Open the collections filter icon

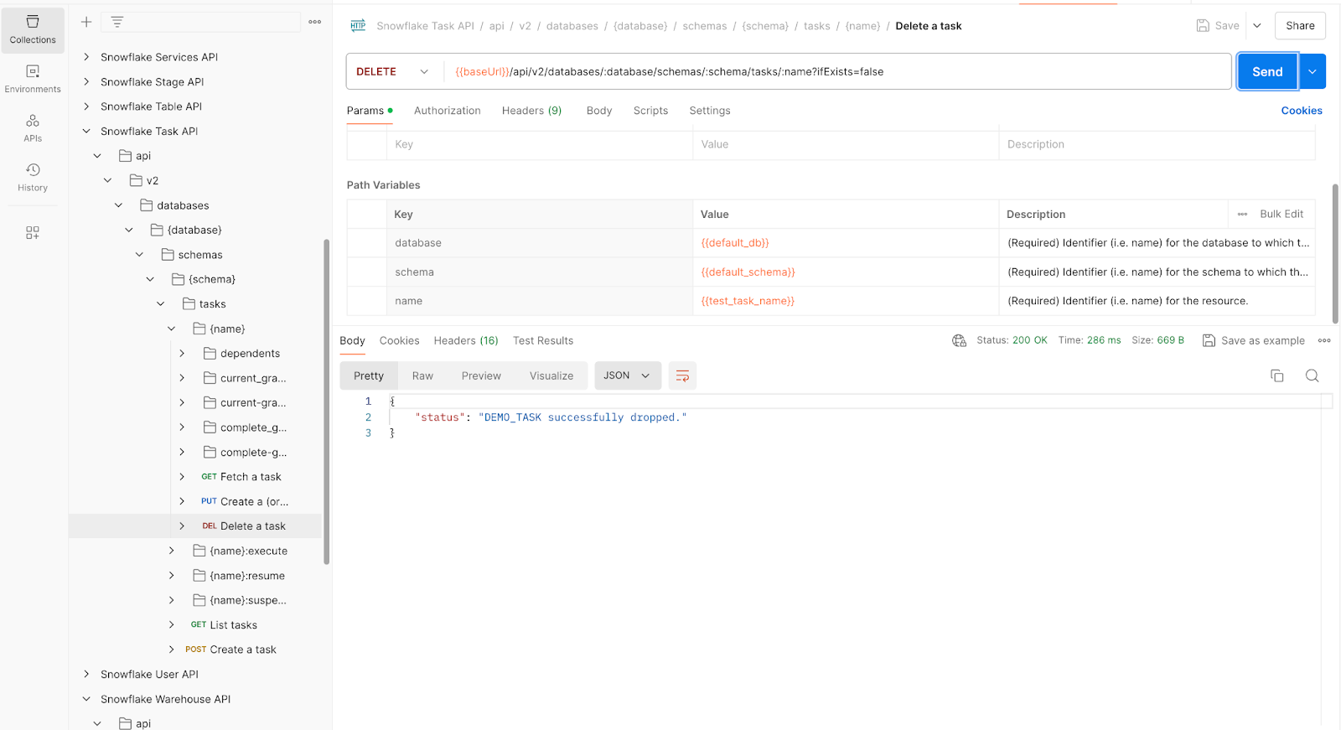117,22
